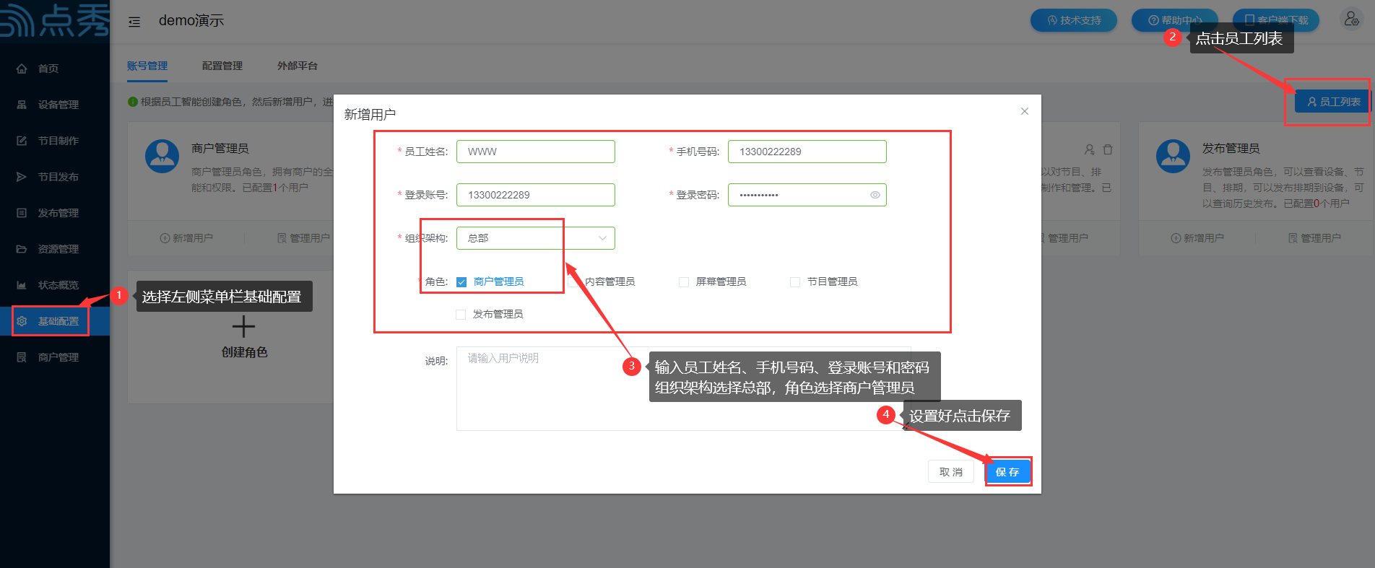Click 管理用户 under 商户管理员 card

click(304, 238)
